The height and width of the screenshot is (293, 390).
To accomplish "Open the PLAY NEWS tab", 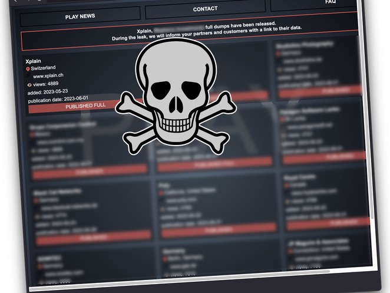I will pos(80,17).
